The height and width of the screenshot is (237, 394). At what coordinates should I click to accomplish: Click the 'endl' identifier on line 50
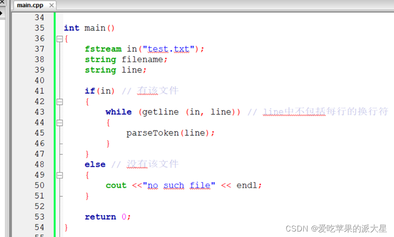[247, 185]
